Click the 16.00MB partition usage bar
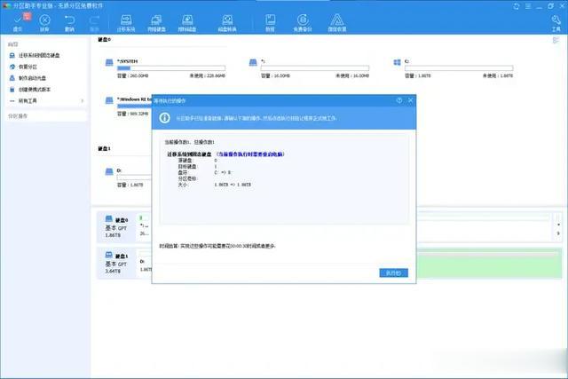 coord(315,68)
